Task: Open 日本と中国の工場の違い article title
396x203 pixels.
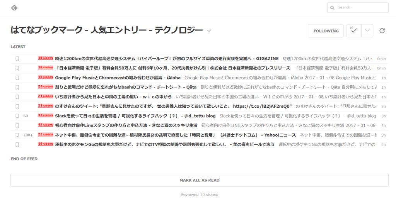Action: coord(113,97)
